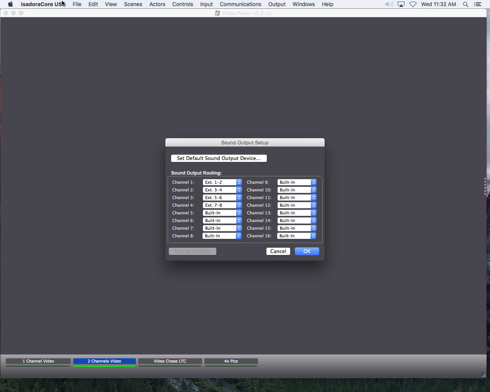
Task: Open the Controls menu
Action: pos(183,4)
